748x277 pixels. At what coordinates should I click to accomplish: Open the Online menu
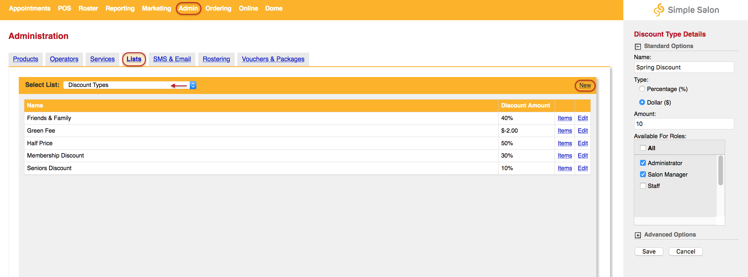[248, 8]
